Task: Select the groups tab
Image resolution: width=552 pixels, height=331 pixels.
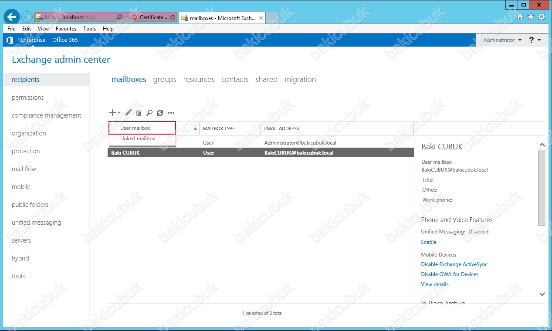Action: [x=165, y=79]
